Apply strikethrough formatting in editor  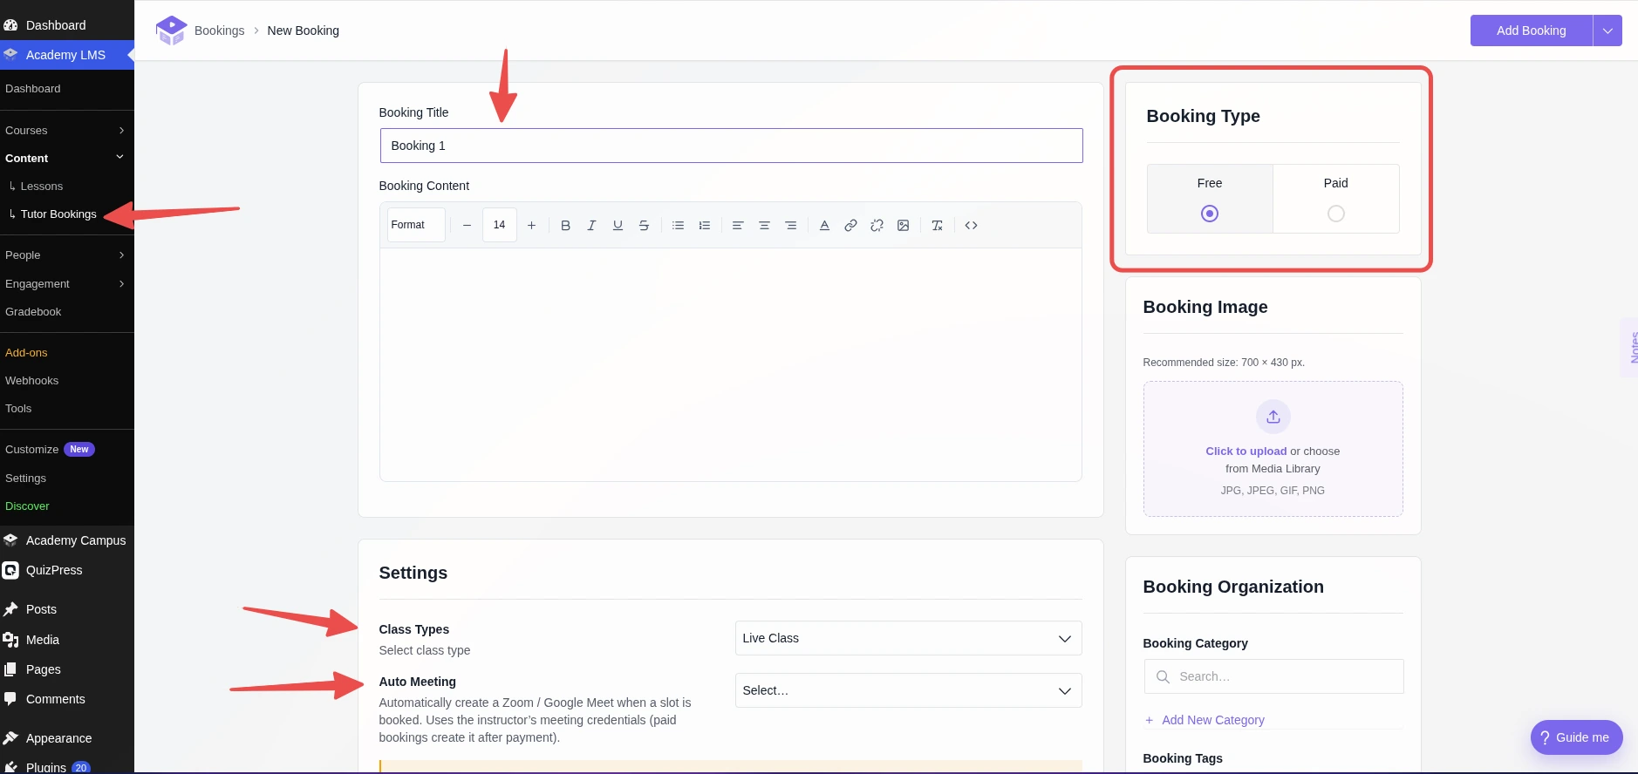644,226
